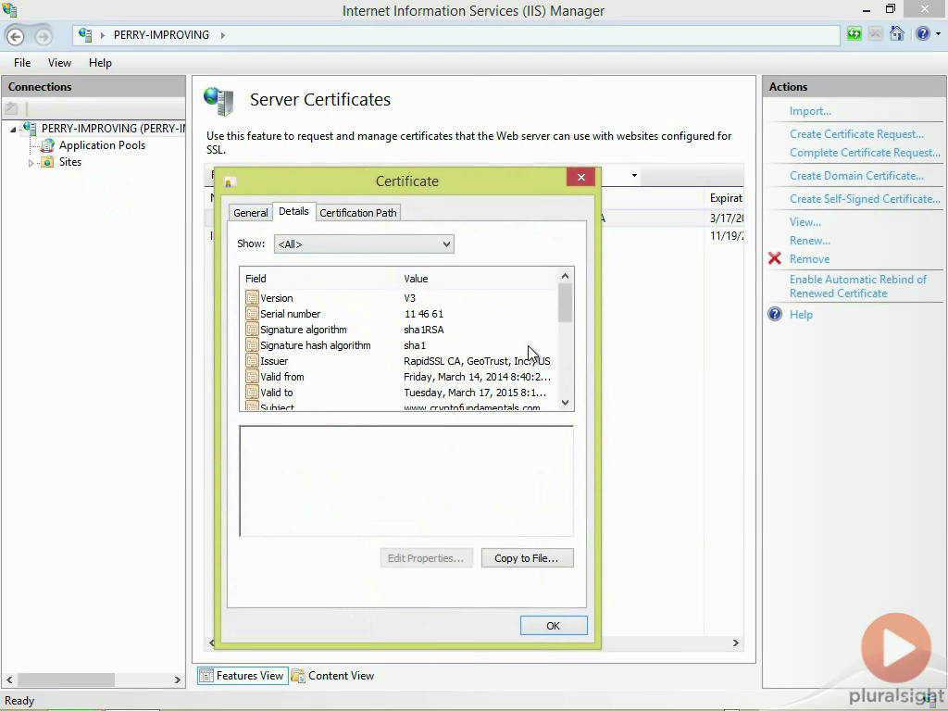Click Create Certificate Request link
Image resolution: width=948 pixels, height=711 pixels.
click(x=856, y=134)
